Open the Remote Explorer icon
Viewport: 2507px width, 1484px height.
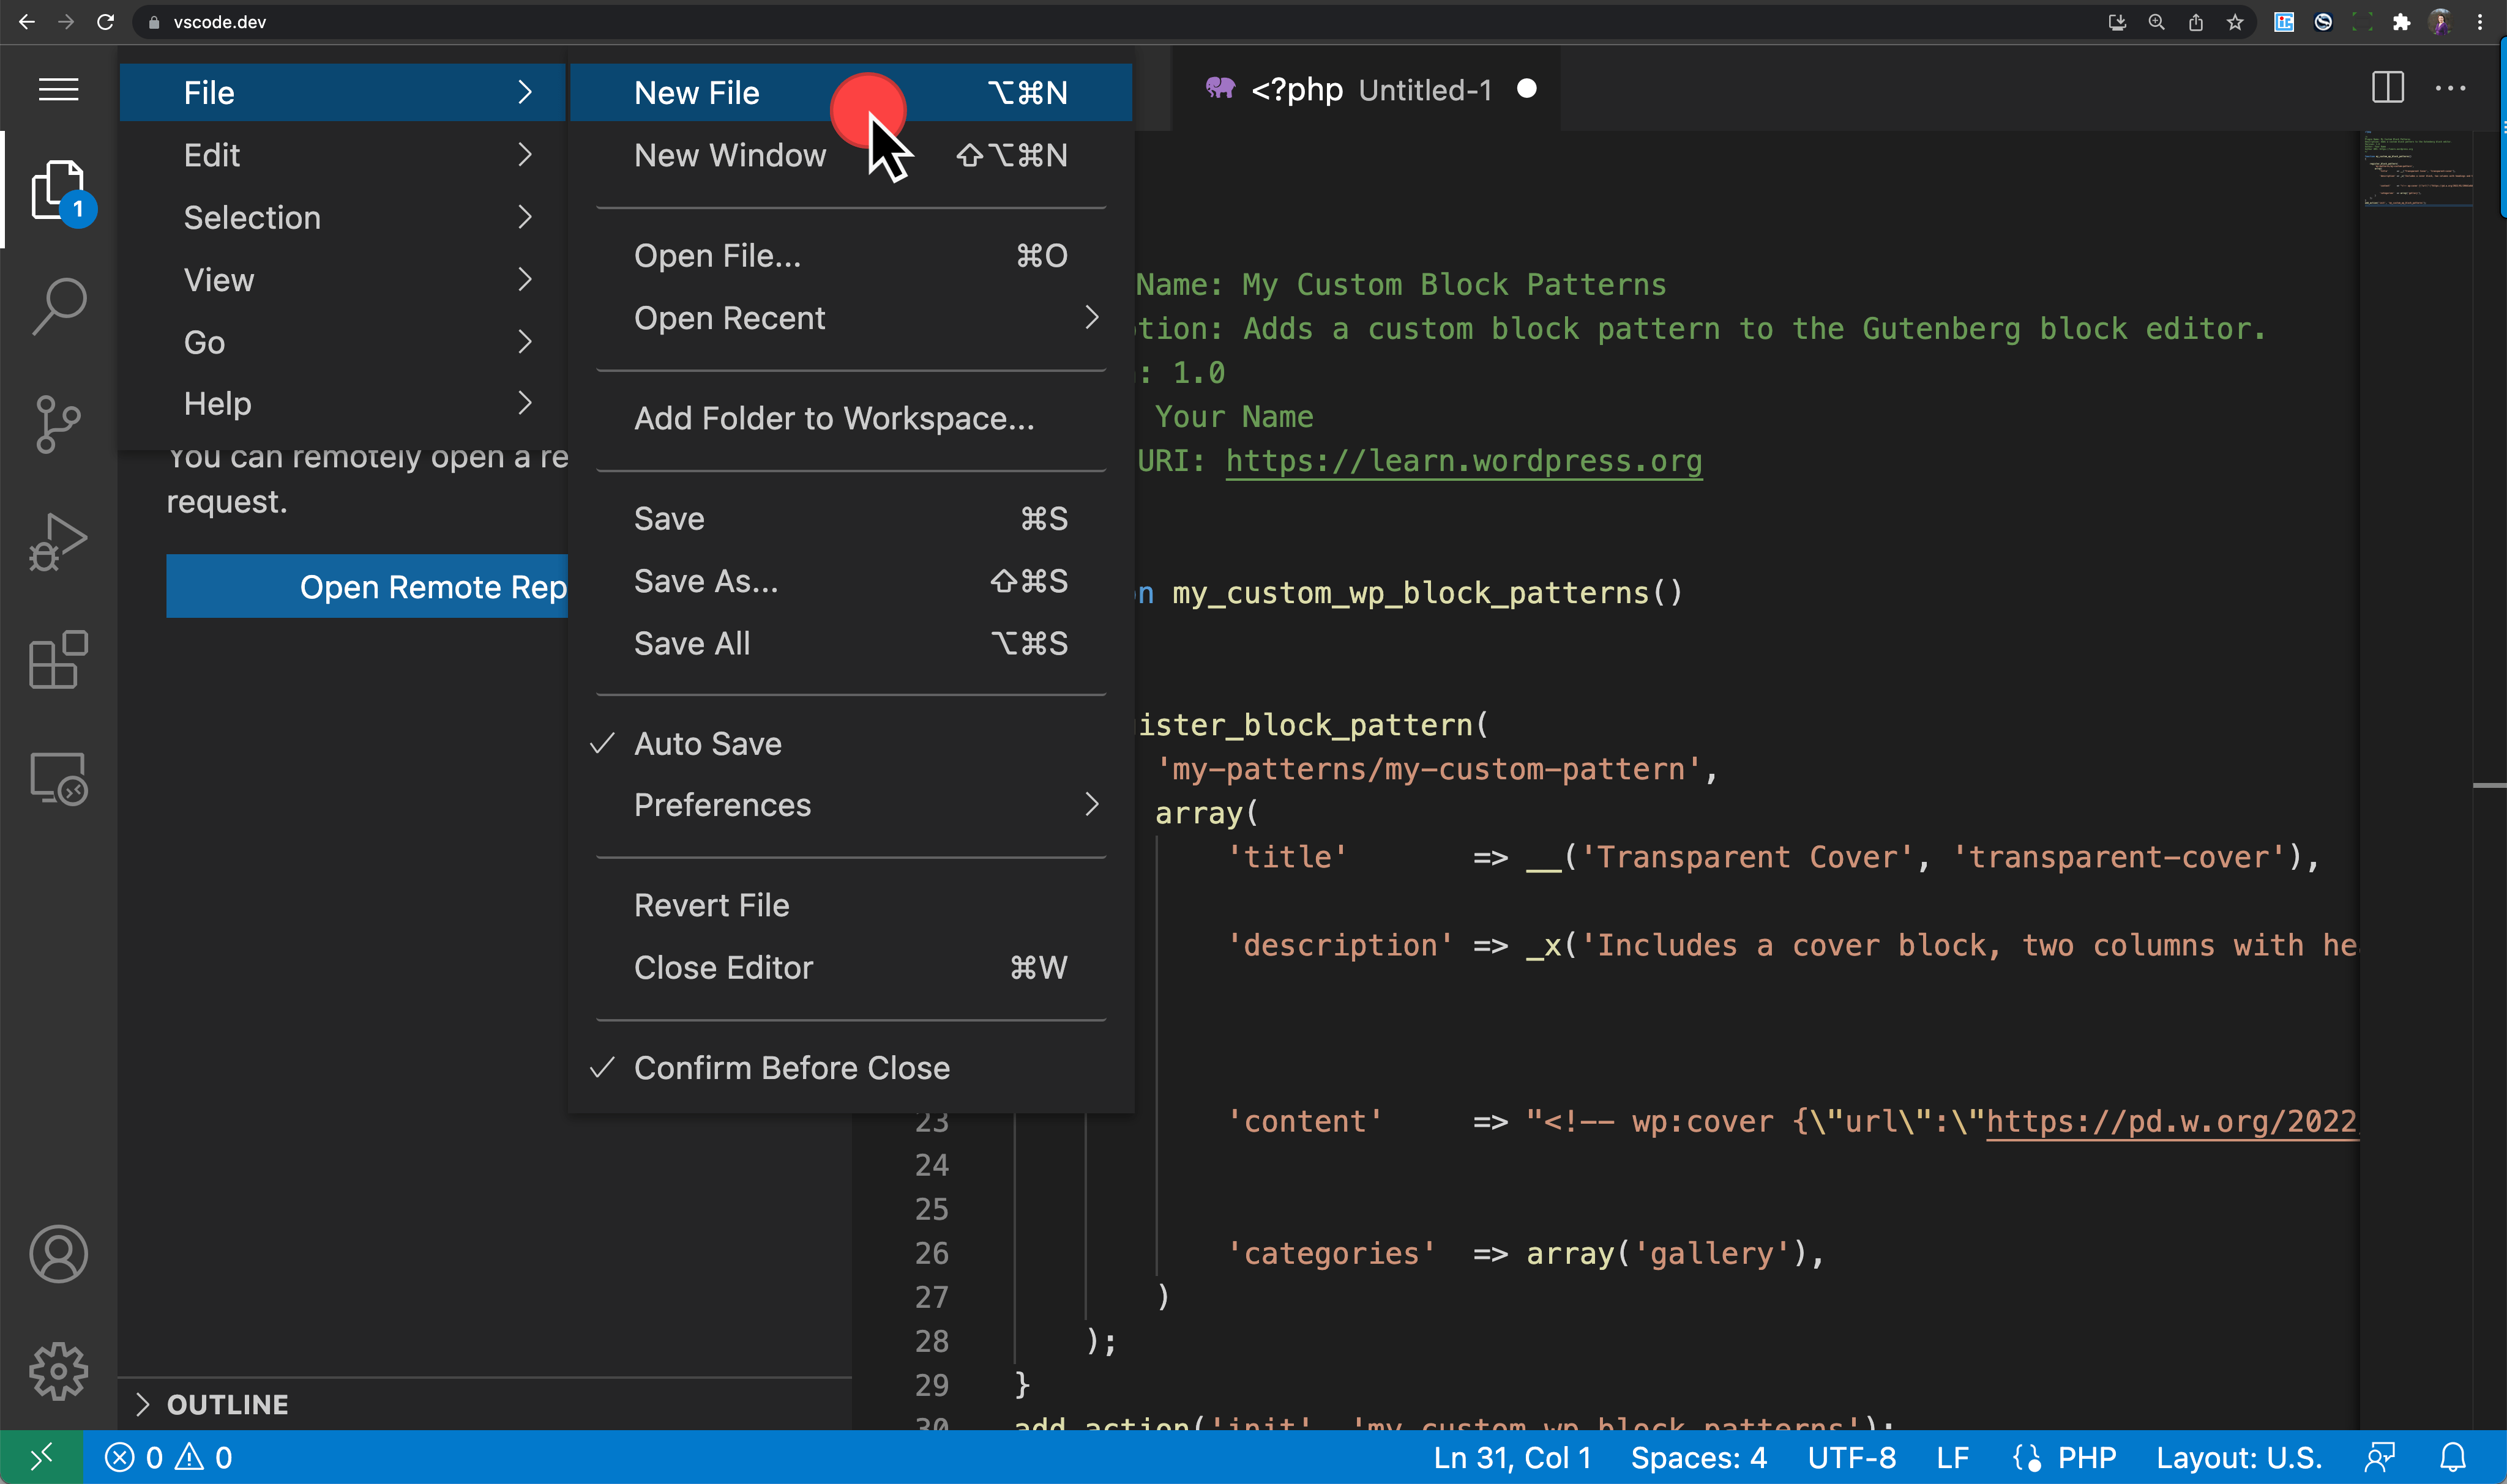point(58,778)
